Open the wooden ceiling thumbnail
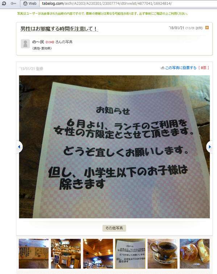Image resolution: width=217 pixels, height=274 pixels. click(98, 253)
